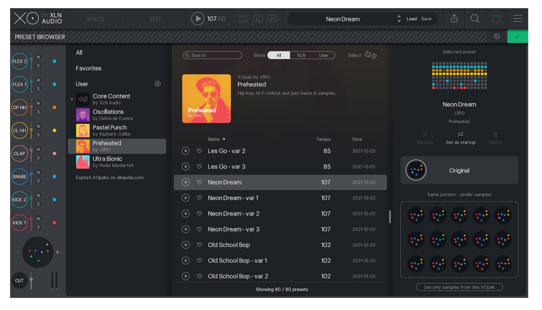Viewport: 542px width, 310px height.
Task: Click the green checkmark confirm button
Action: click(x=517, y=37)
